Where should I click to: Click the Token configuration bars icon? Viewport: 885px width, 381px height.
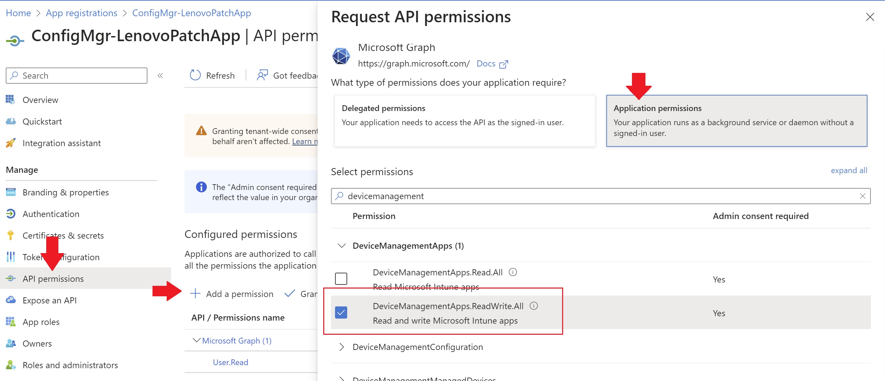[10, 257]
